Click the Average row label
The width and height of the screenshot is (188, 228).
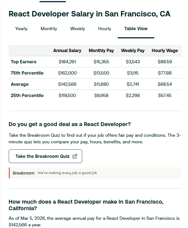point(19,84)
